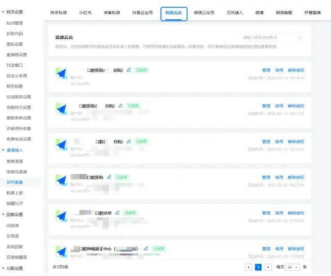Click edit pencil beside 口腔医院 总院 name
This screenshot has width=331, height=276.
point(128,70)
